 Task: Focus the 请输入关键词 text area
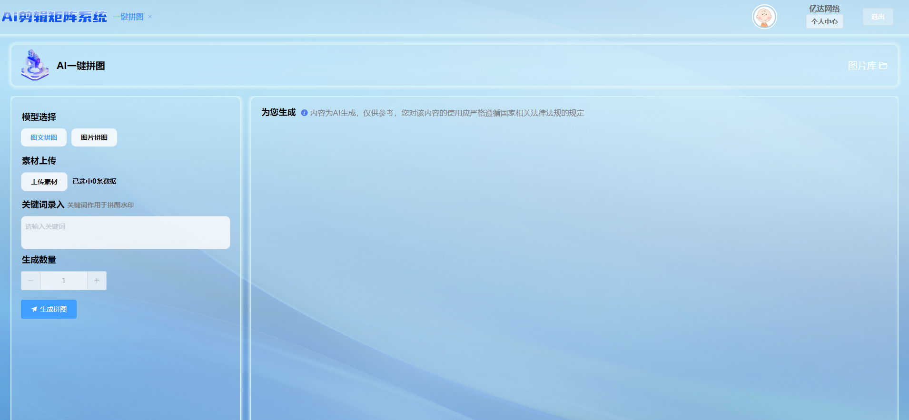(126, 233)
